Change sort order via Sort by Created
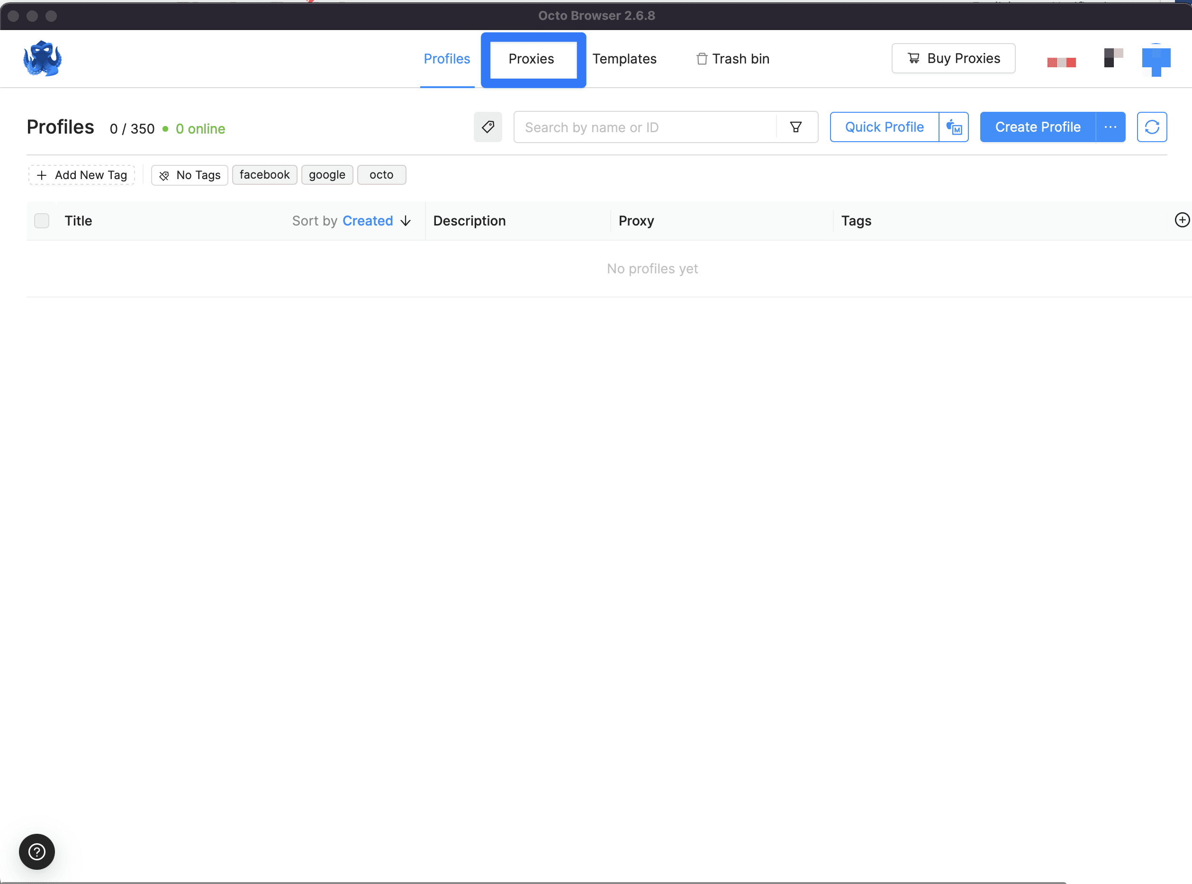The width and height of the screenshot is (1192, 884). (x=352, y=220)
